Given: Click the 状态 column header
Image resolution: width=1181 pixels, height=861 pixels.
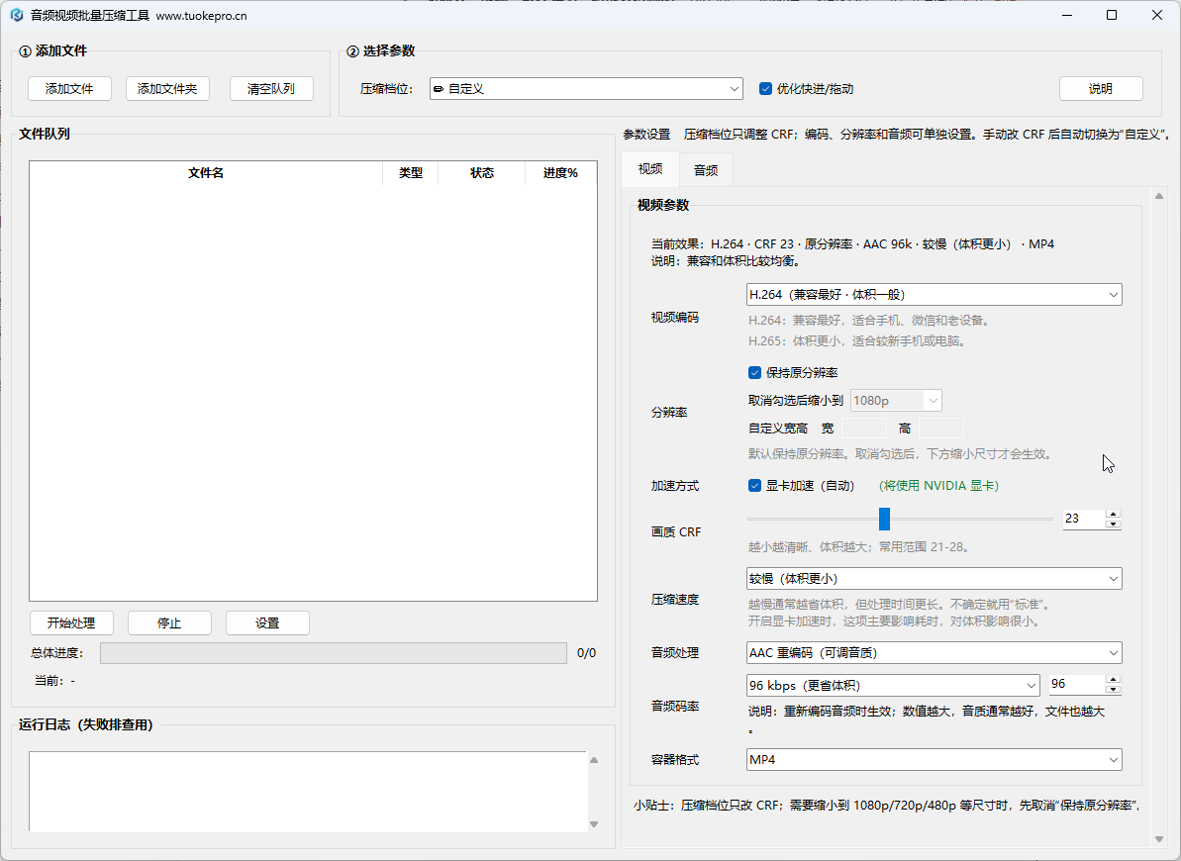Looking at the screenshot, I should [x=482, y=173].
